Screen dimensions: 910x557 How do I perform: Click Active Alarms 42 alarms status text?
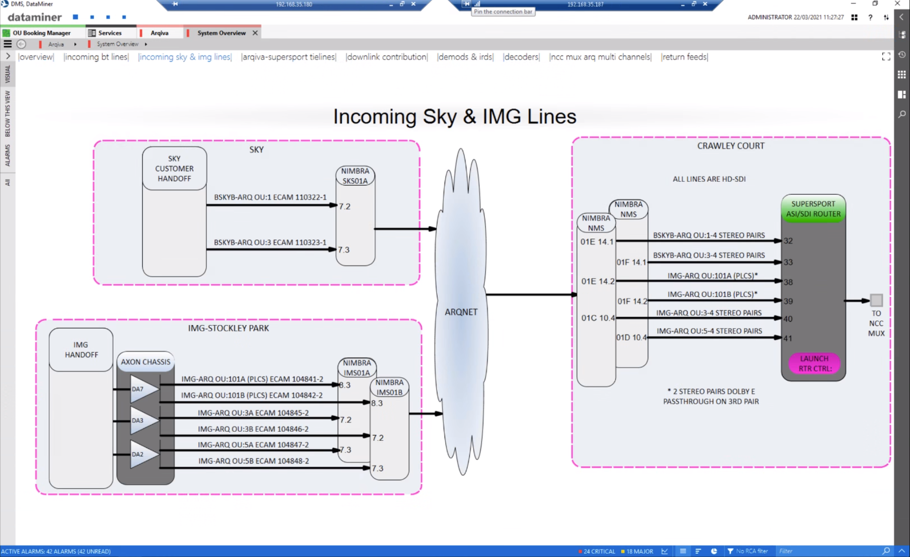(x=56, y=551)
